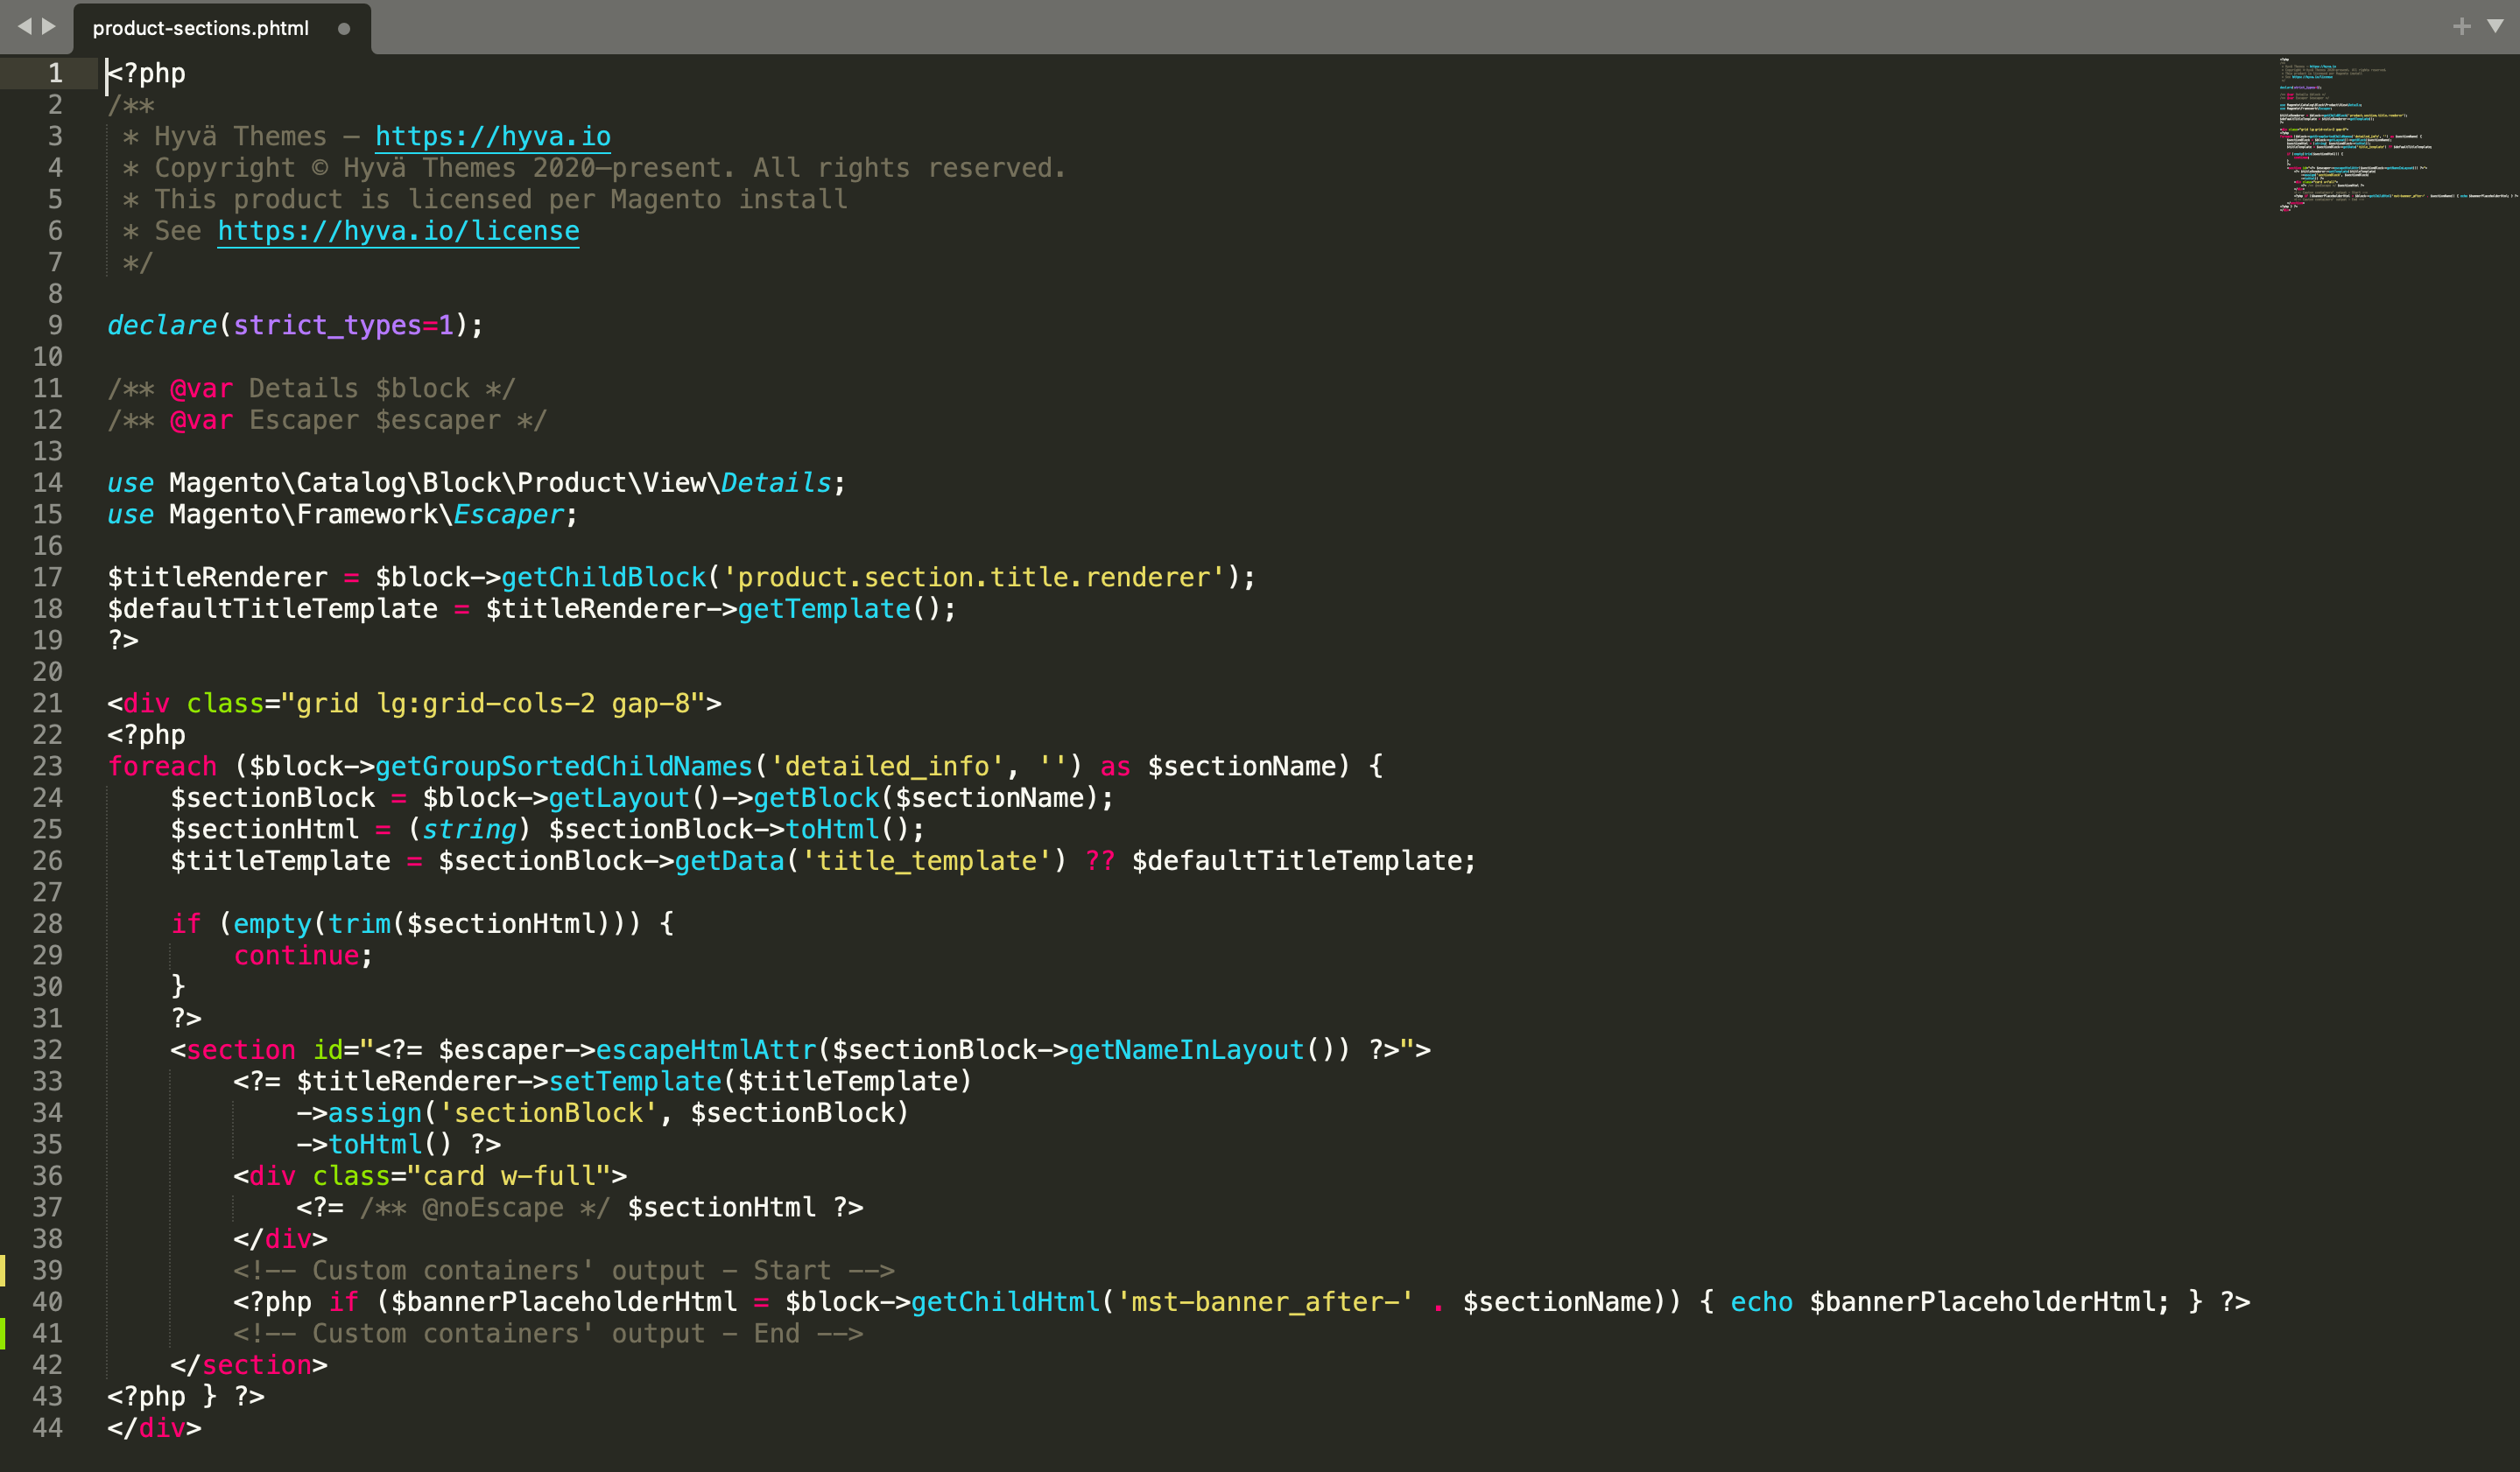This screenshot has width=2520, height=1472.
Task: Click the new tab plus icon
Action: (2461, 27)
